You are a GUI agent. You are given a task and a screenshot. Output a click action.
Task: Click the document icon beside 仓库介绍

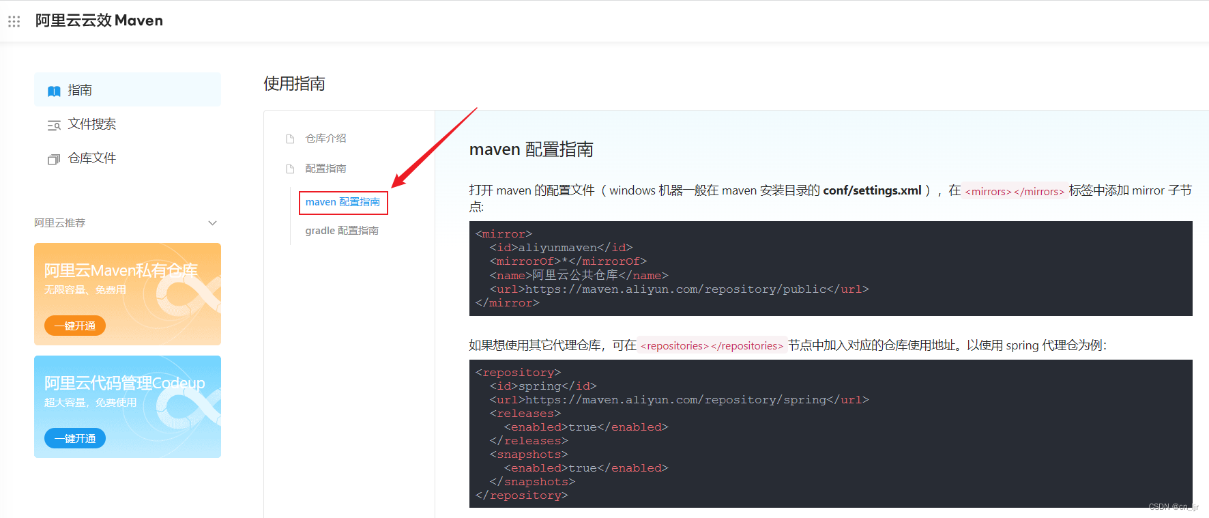coord(290,139)
